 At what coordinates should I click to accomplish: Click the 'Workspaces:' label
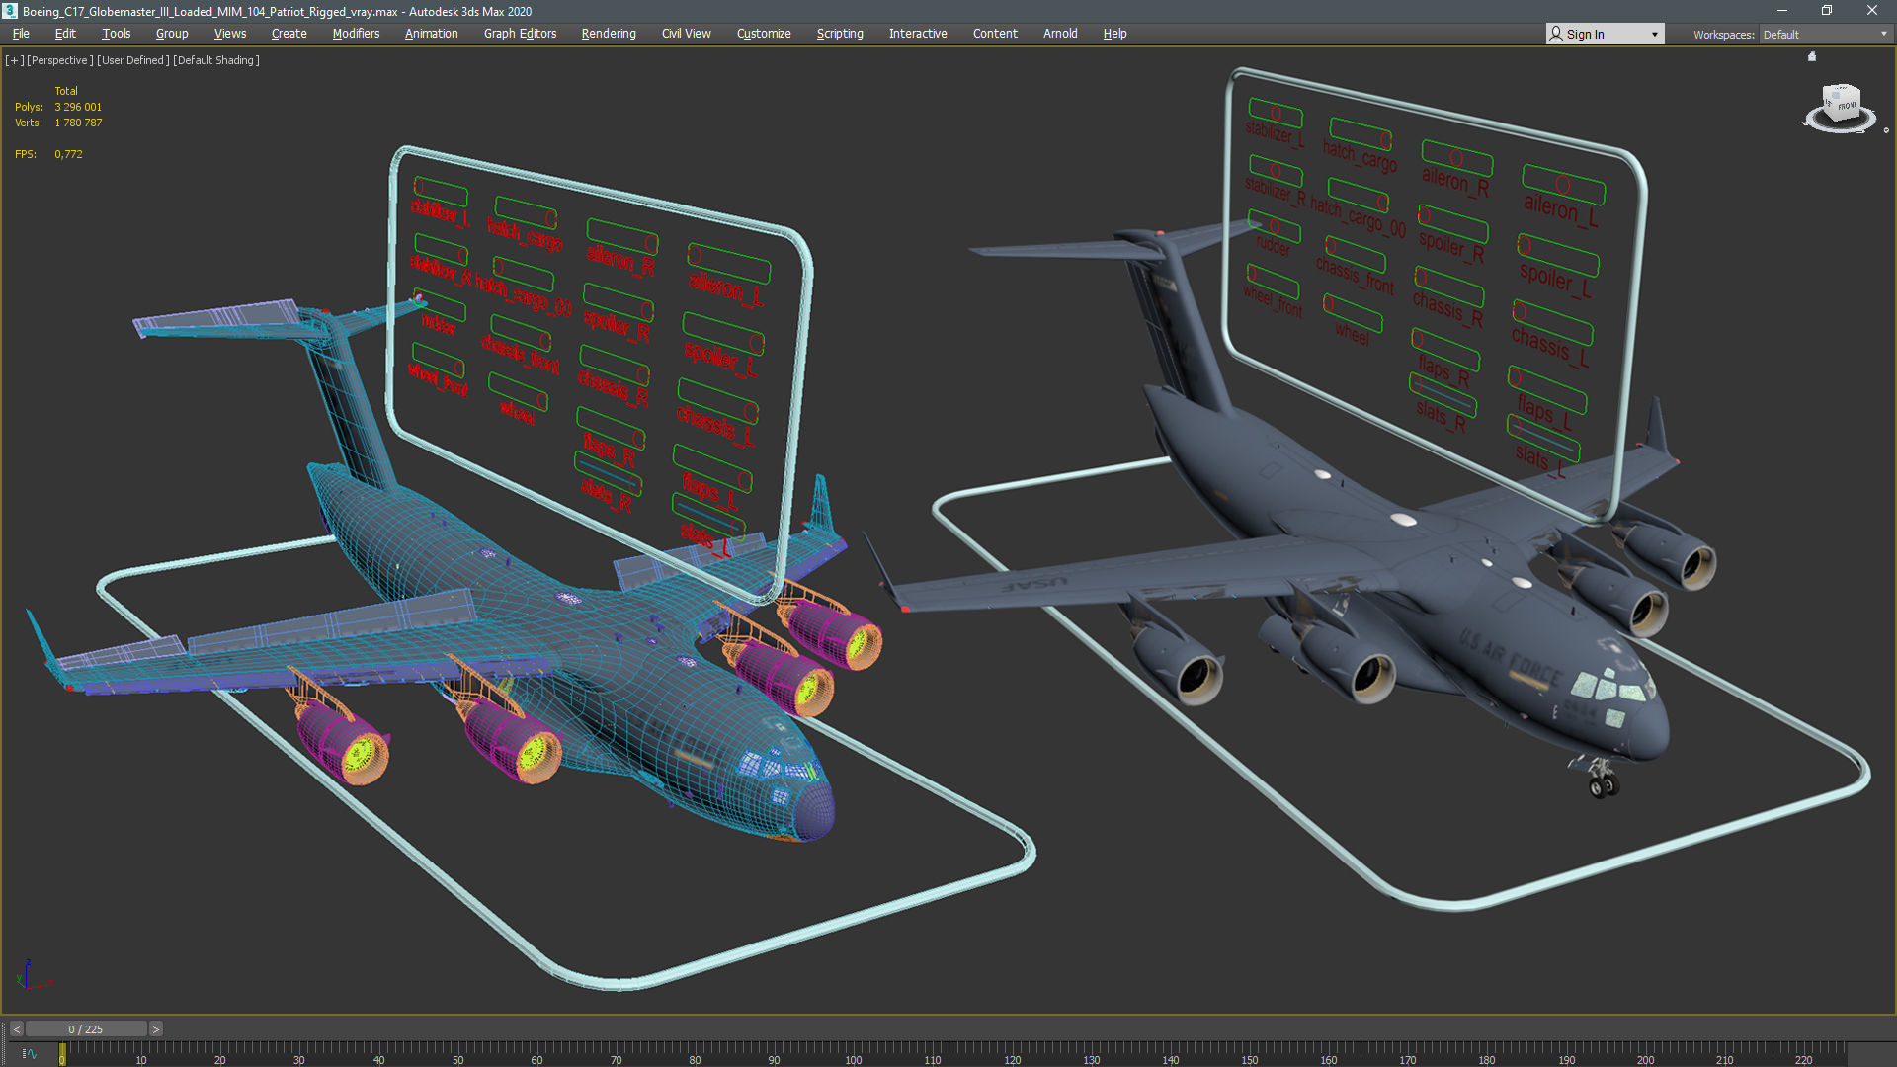pyautogui.click(x=1723, y=35)
